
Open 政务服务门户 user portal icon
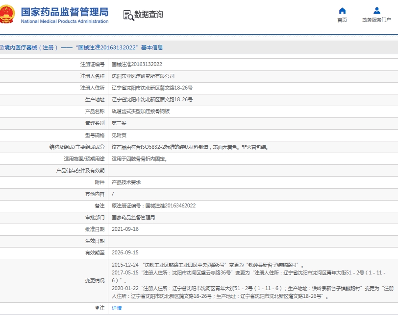point(376,11)
